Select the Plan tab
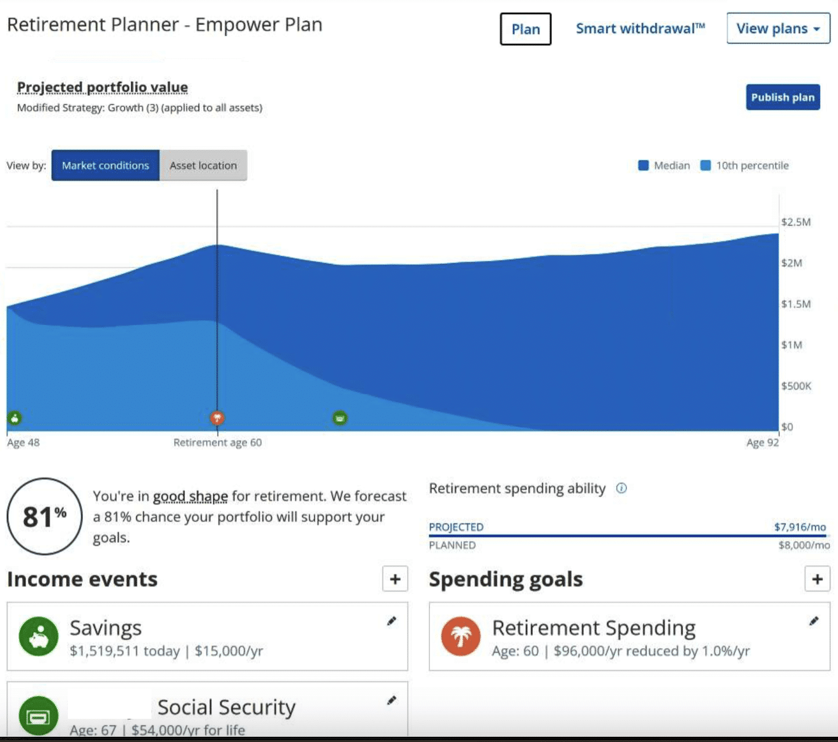Screen dimensions: 838x742 pyautogui.click(x=525, y=29)
